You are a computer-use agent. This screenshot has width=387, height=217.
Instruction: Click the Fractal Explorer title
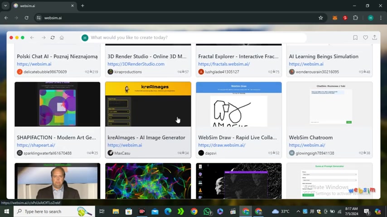(238, 57)
